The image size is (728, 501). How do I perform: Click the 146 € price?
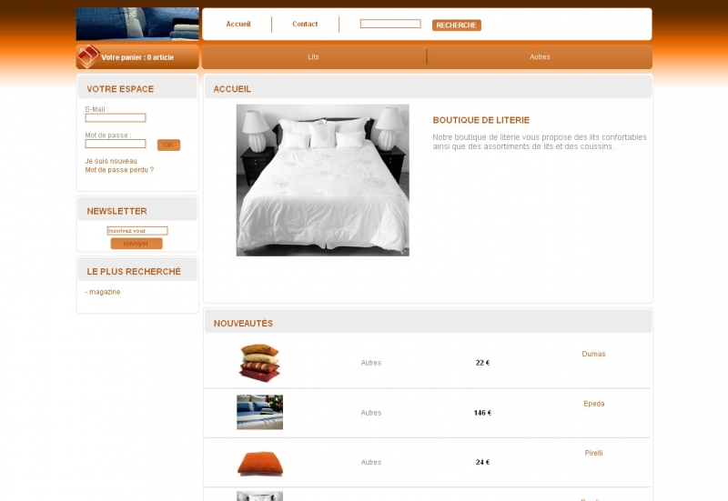pyautogui.click(x=482, y=413)
